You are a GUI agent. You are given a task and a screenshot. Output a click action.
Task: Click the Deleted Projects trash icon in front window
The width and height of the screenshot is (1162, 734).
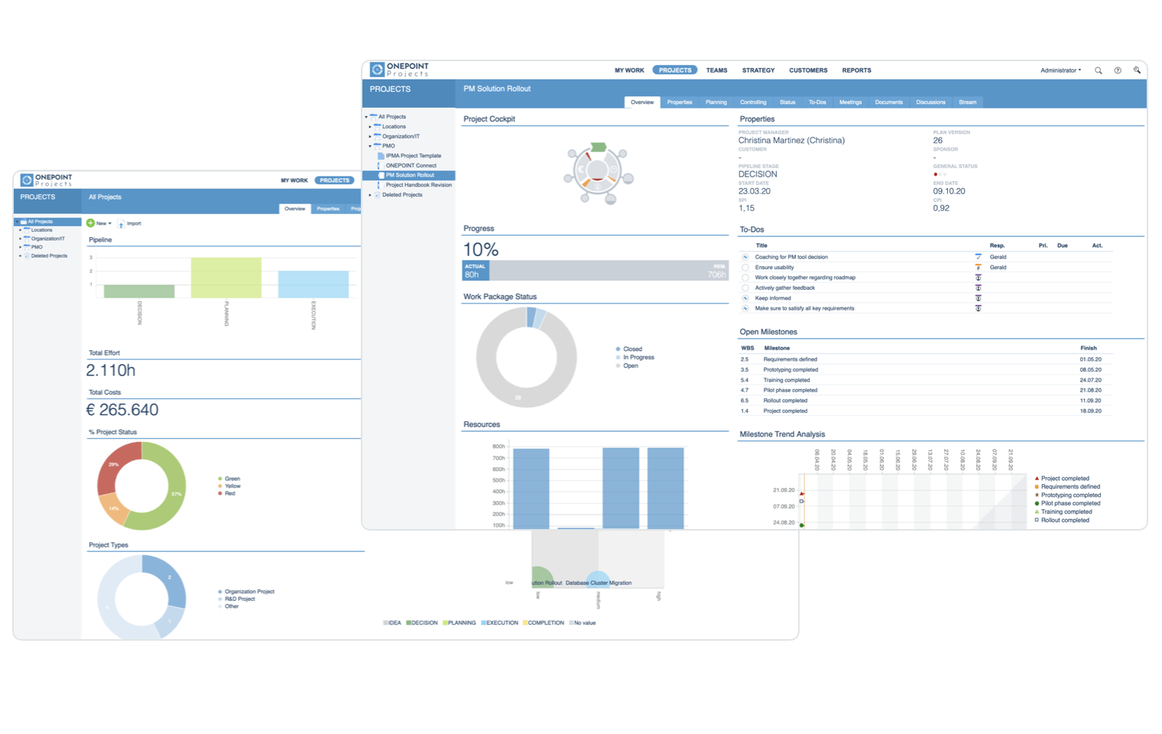click(377, 195)
